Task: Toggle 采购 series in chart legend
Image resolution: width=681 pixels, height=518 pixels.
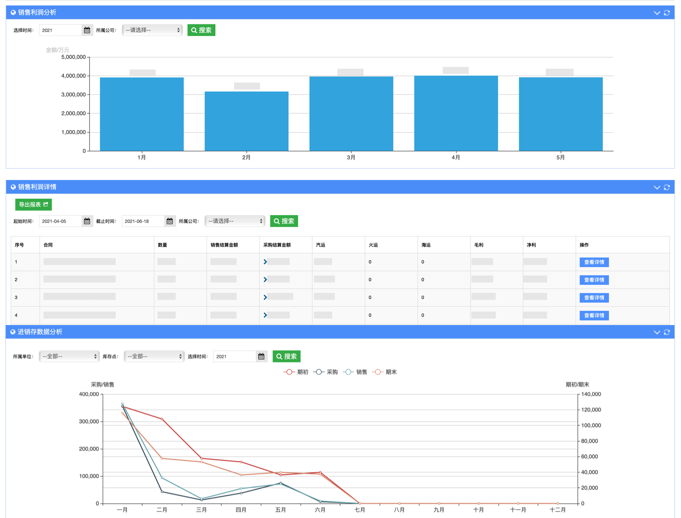Action: click(326, 372)
